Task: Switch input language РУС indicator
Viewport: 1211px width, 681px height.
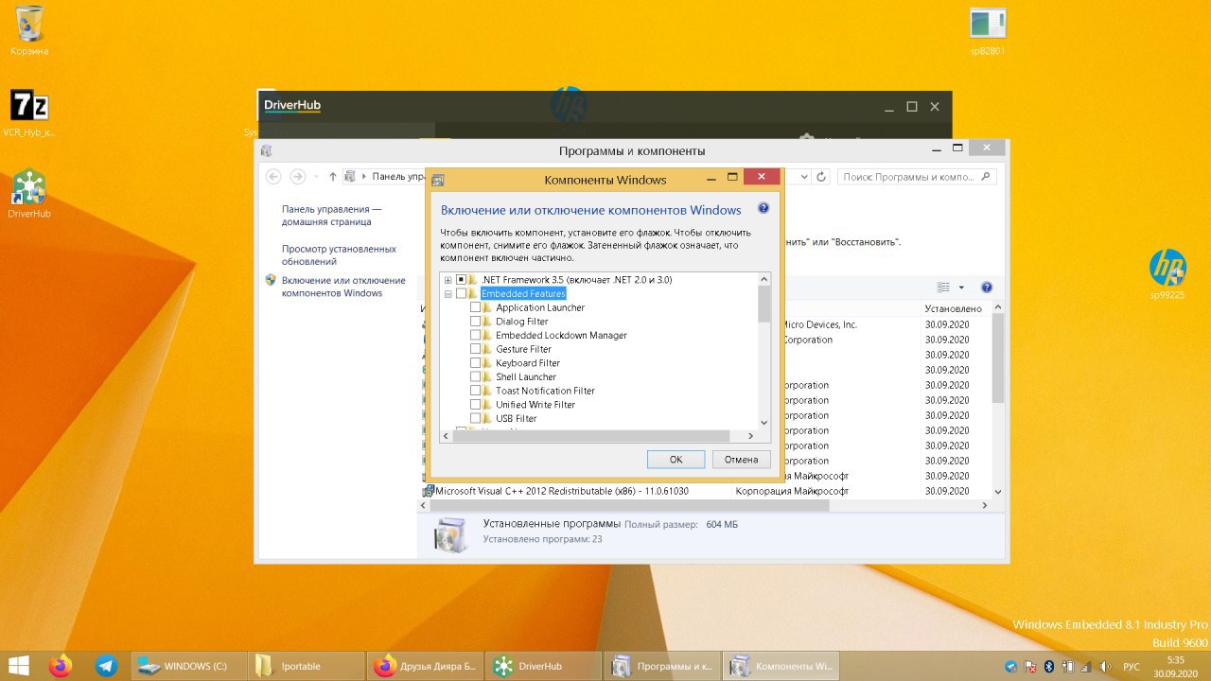Action: click(1132, 667)
